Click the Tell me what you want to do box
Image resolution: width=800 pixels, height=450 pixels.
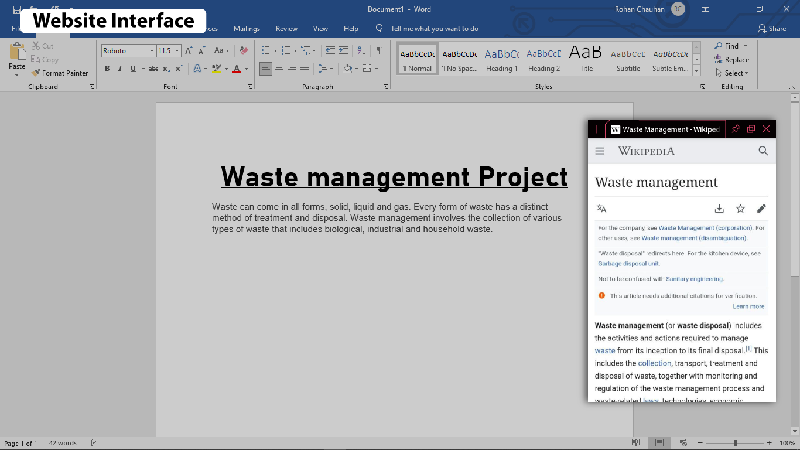(x=434, y=29)
